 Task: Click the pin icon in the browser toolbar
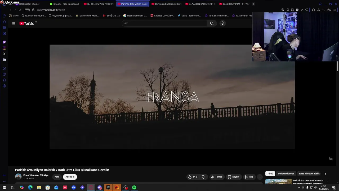point(288,10)
